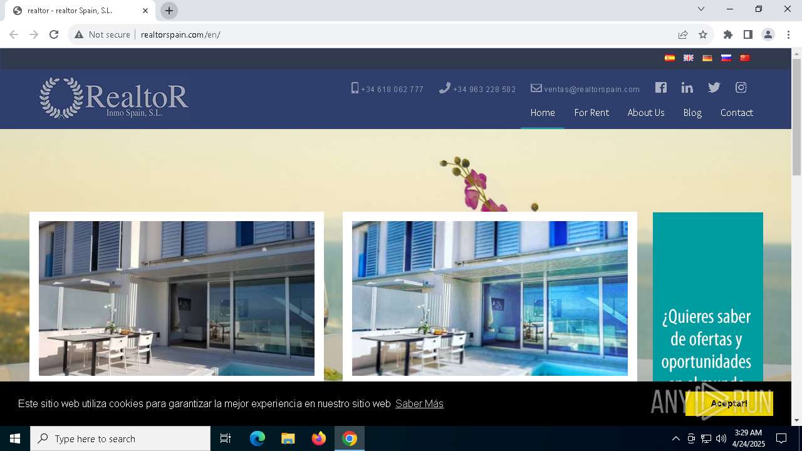
Task: Open Realtor's Facebook page icon
Action: coord(661,88)
